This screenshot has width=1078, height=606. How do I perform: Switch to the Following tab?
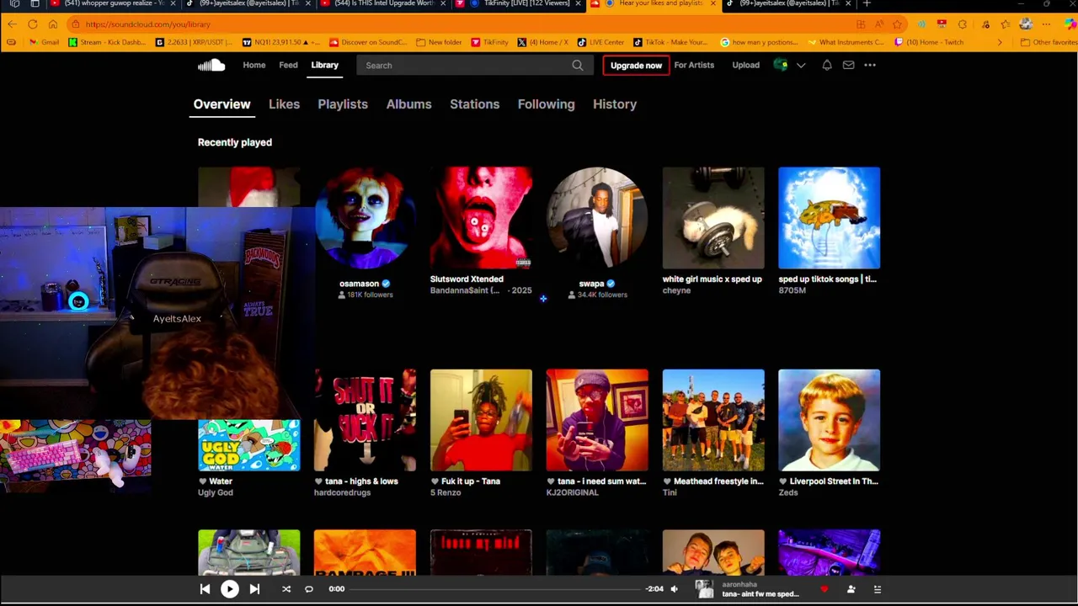546,104
